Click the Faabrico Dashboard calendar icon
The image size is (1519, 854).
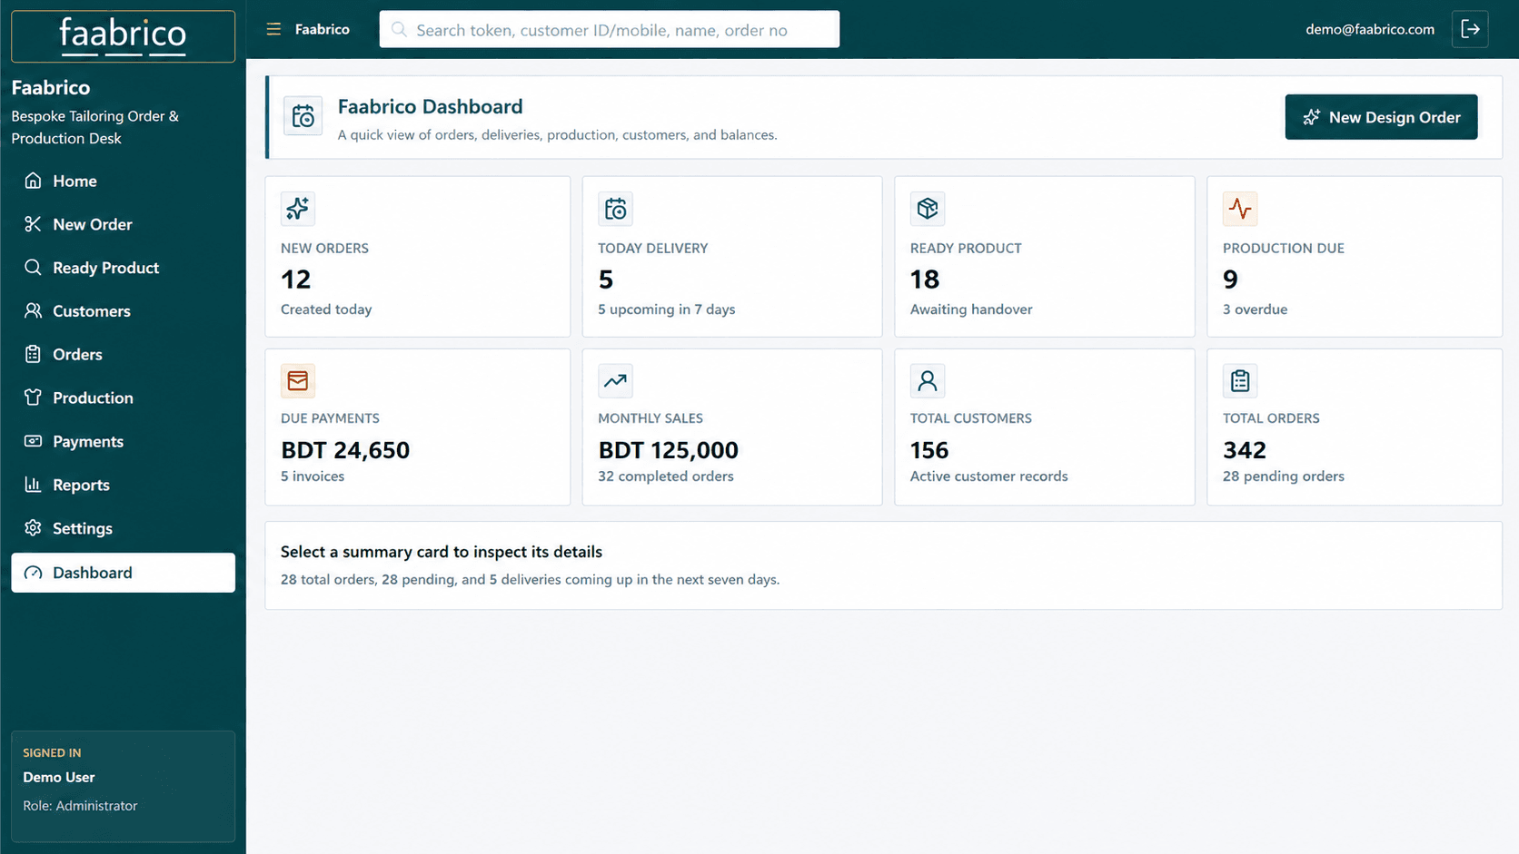coord(303,116)
